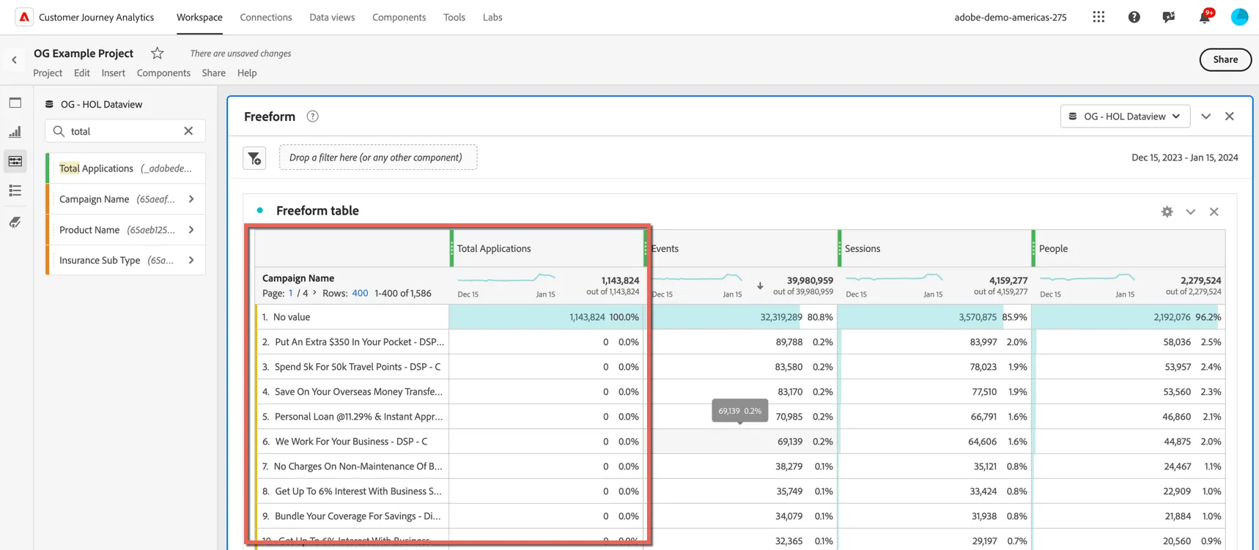Open the Edit menu
This screenshot has height=550, width=1259.
[x=82, y=73]
